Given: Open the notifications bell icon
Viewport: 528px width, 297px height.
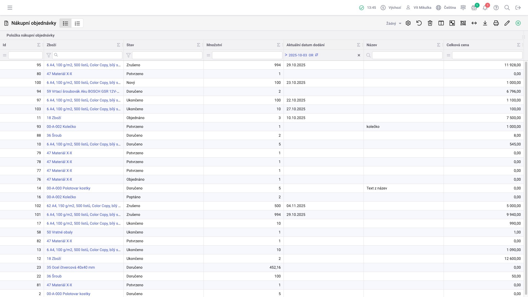Looking at the screenshot, I should (485, 8).
